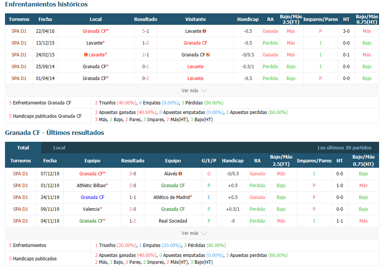The image size is (389, 271).
Task: Open the 5-1 result on 22/04/16
Action: (x=145, y=31)
